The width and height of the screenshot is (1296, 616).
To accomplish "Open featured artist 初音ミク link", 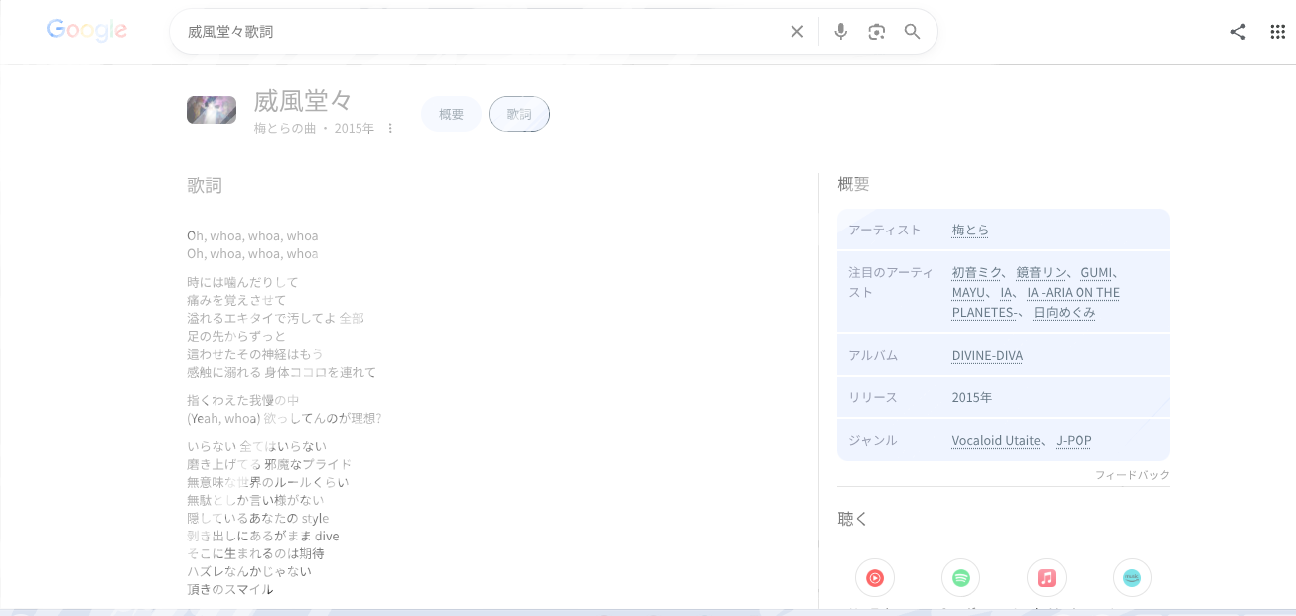I will pyautogui.click(x=977, y=272).
